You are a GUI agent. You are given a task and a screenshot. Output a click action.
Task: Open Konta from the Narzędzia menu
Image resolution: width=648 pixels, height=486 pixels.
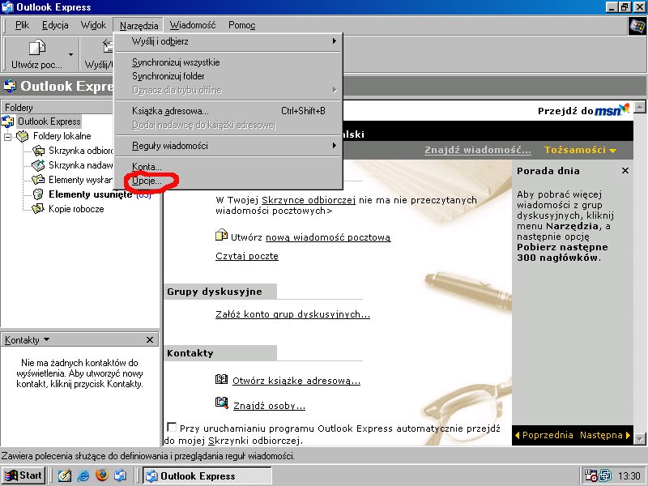click(228, 167)
